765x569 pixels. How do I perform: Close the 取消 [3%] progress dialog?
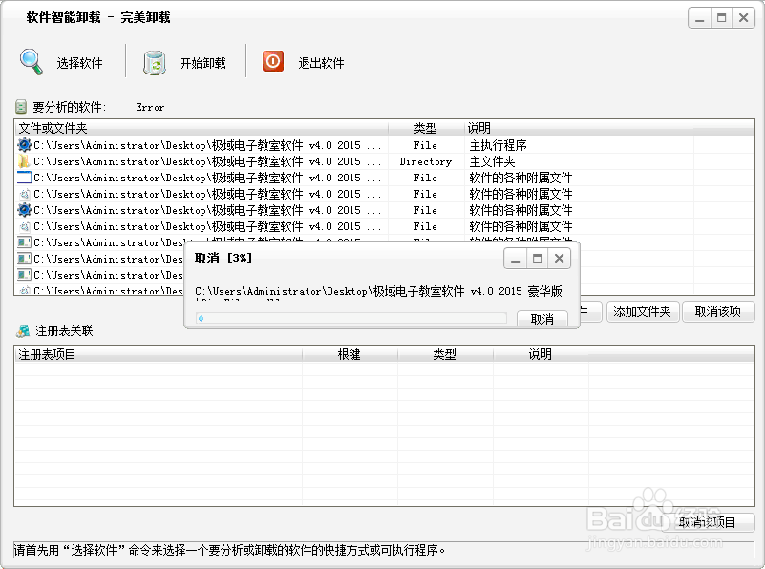point(559,259)
